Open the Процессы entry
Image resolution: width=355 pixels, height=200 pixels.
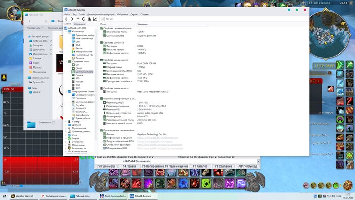coord(79,98)
